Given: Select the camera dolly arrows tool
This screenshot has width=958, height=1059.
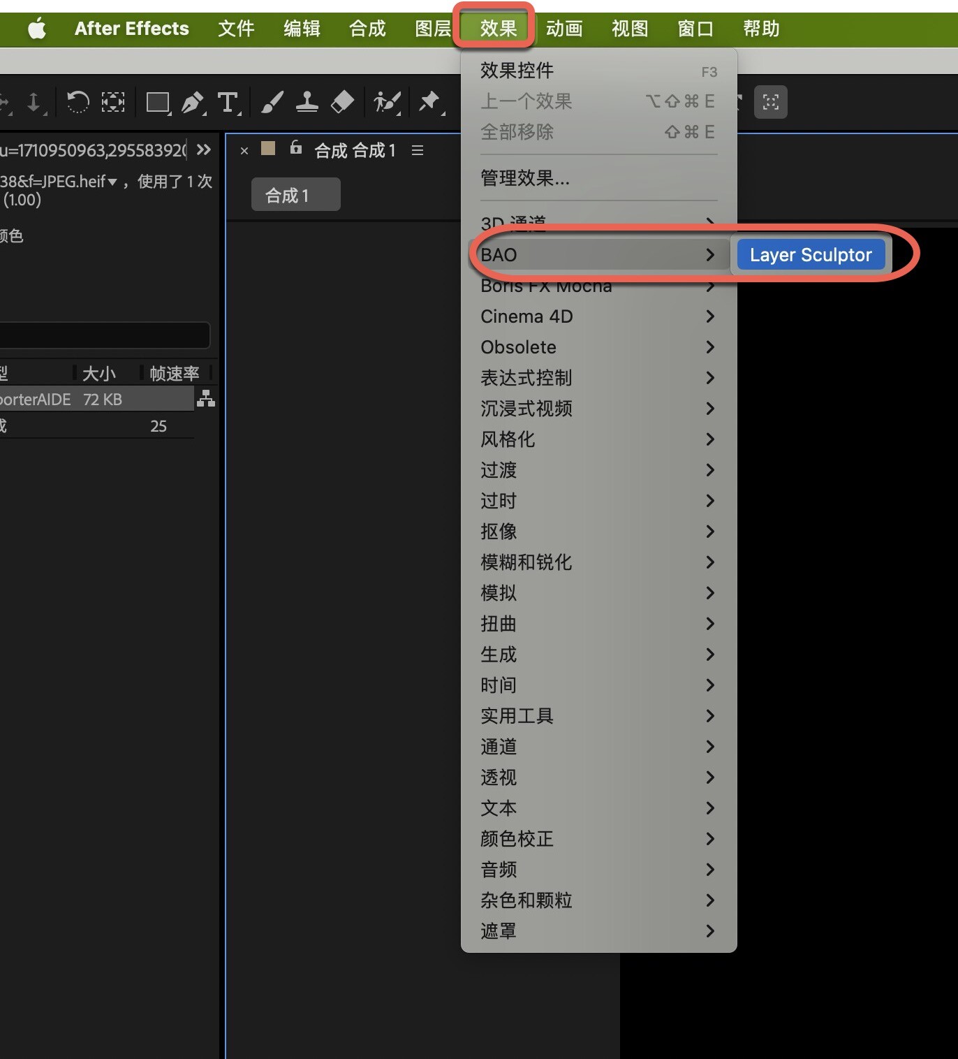Looking at the screenshot, I should tap(34, 102).
